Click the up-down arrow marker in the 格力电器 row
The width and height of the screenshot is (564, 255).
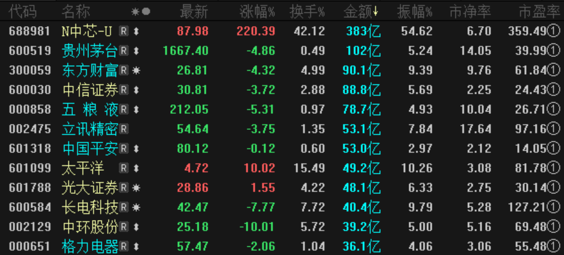pyautogui.click(x=136, y=246)
